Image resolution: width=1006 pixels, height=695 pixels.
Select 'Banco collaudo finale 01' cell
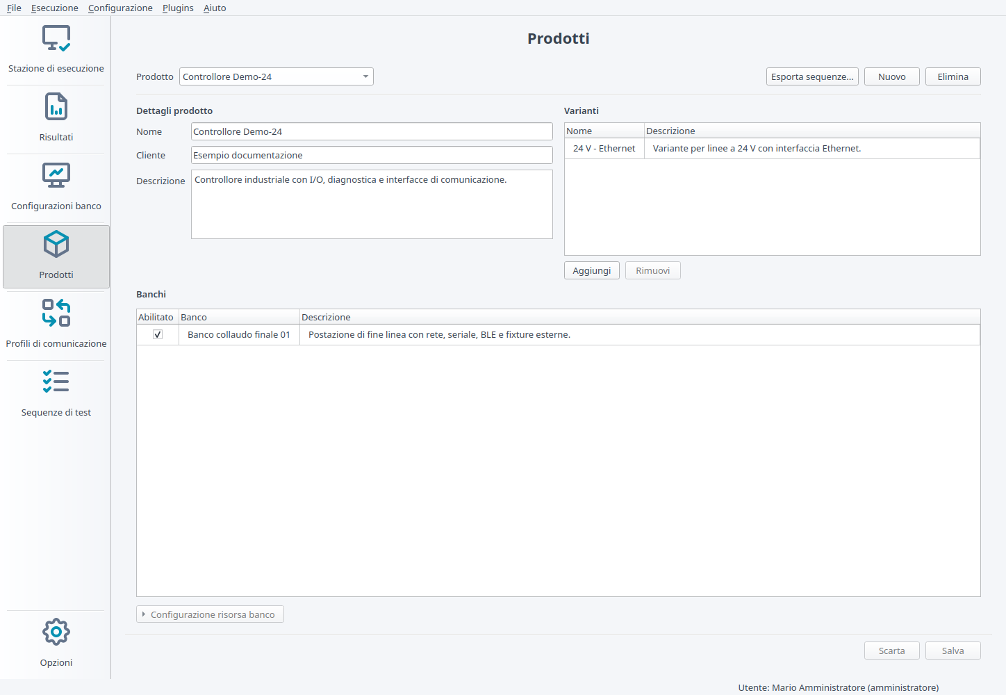pos(239,334)
